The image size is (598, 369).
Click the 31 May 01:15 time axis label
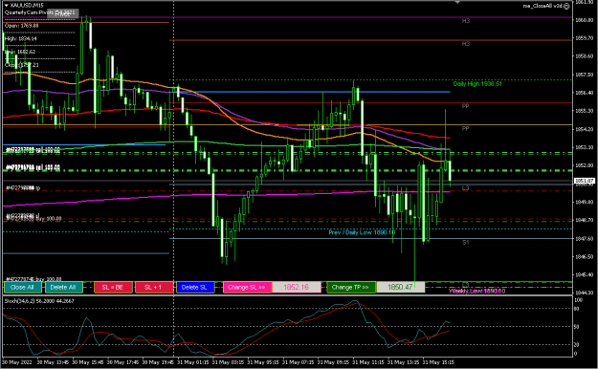click(193, 362)
